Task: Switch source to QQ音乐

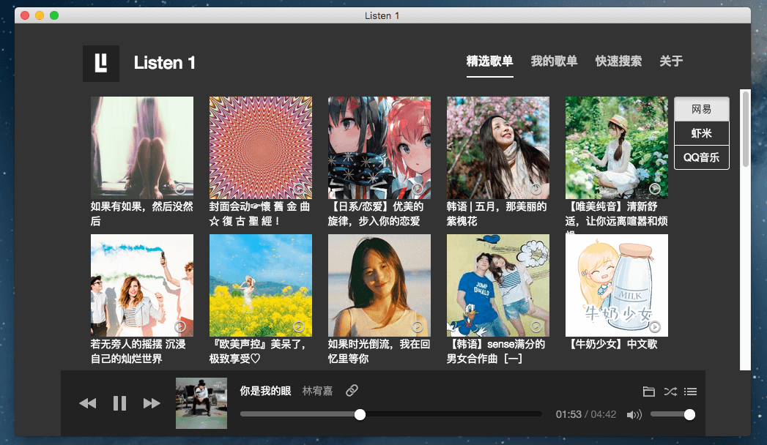Action: click(x=700, y=157)
